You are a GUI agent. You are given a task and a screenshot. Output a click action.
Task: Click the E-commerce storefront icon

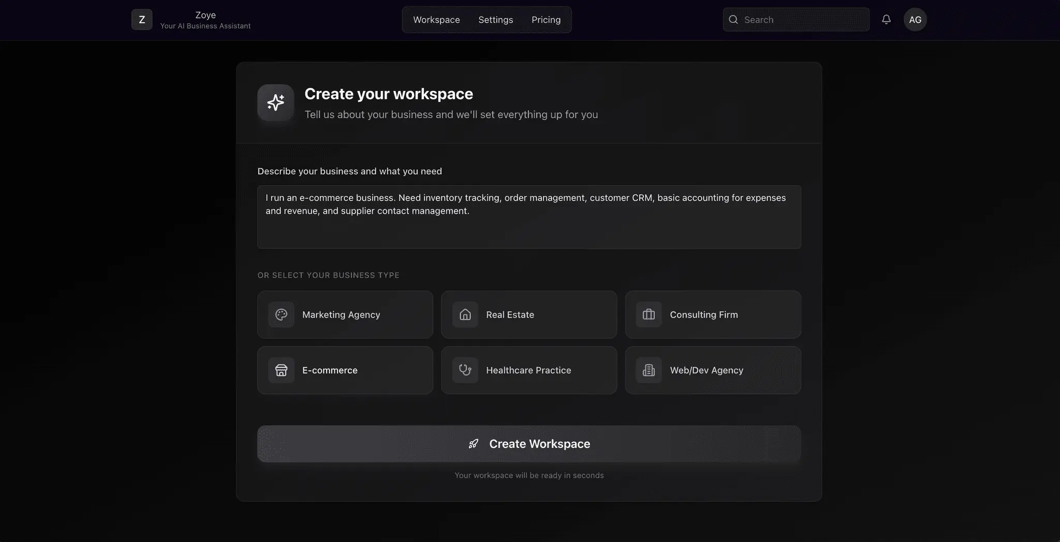tap(282, 370)
